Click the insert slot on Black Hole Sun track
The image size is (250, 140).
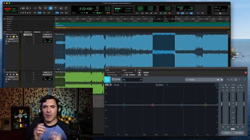(28, 35)
